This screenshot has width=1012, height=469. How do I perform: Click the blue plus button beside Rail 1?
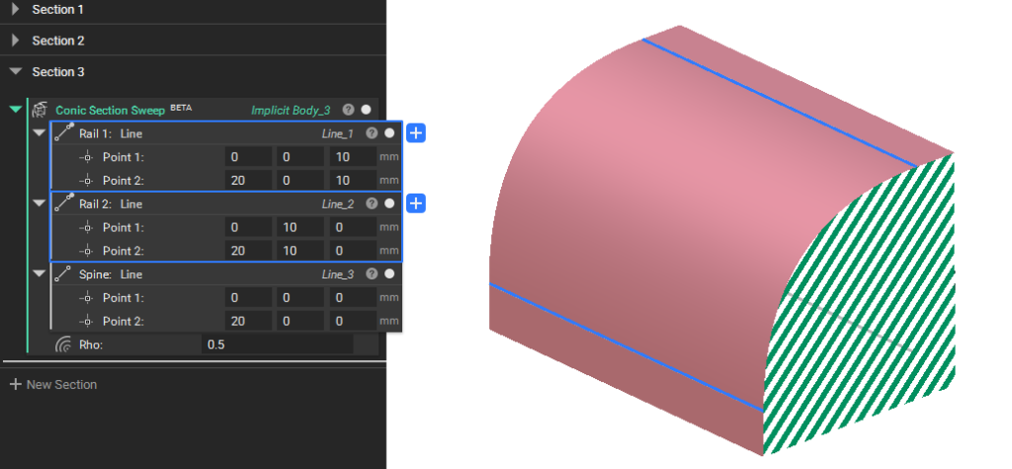(x=416, y=133)
